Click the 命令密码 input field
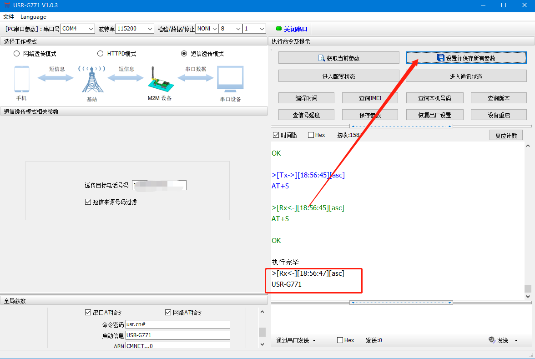 pos(177,324)
